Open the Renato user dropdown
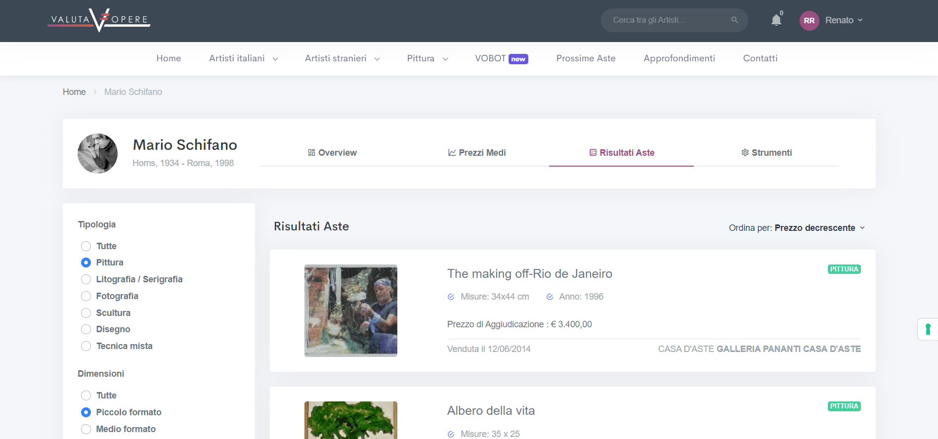Viewport: 938px width, 439px height. (x=844, y=20)
